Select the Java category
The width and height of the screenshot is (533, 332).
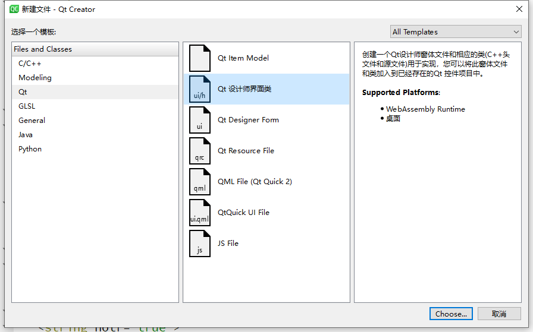click(95, 135)
